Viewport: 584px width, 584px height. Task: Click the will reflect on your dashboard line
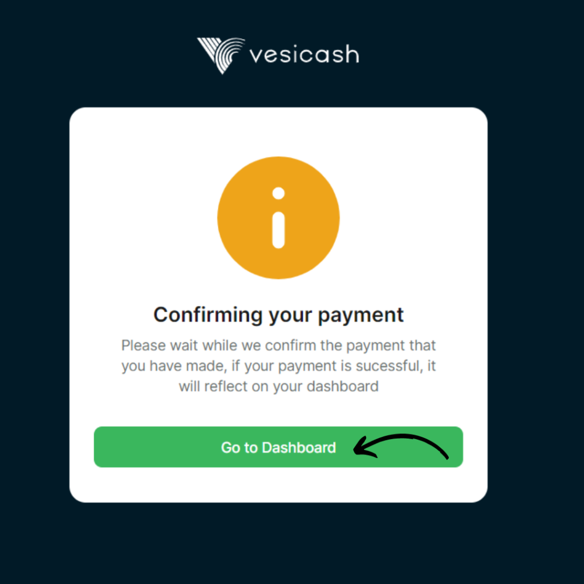278,387
